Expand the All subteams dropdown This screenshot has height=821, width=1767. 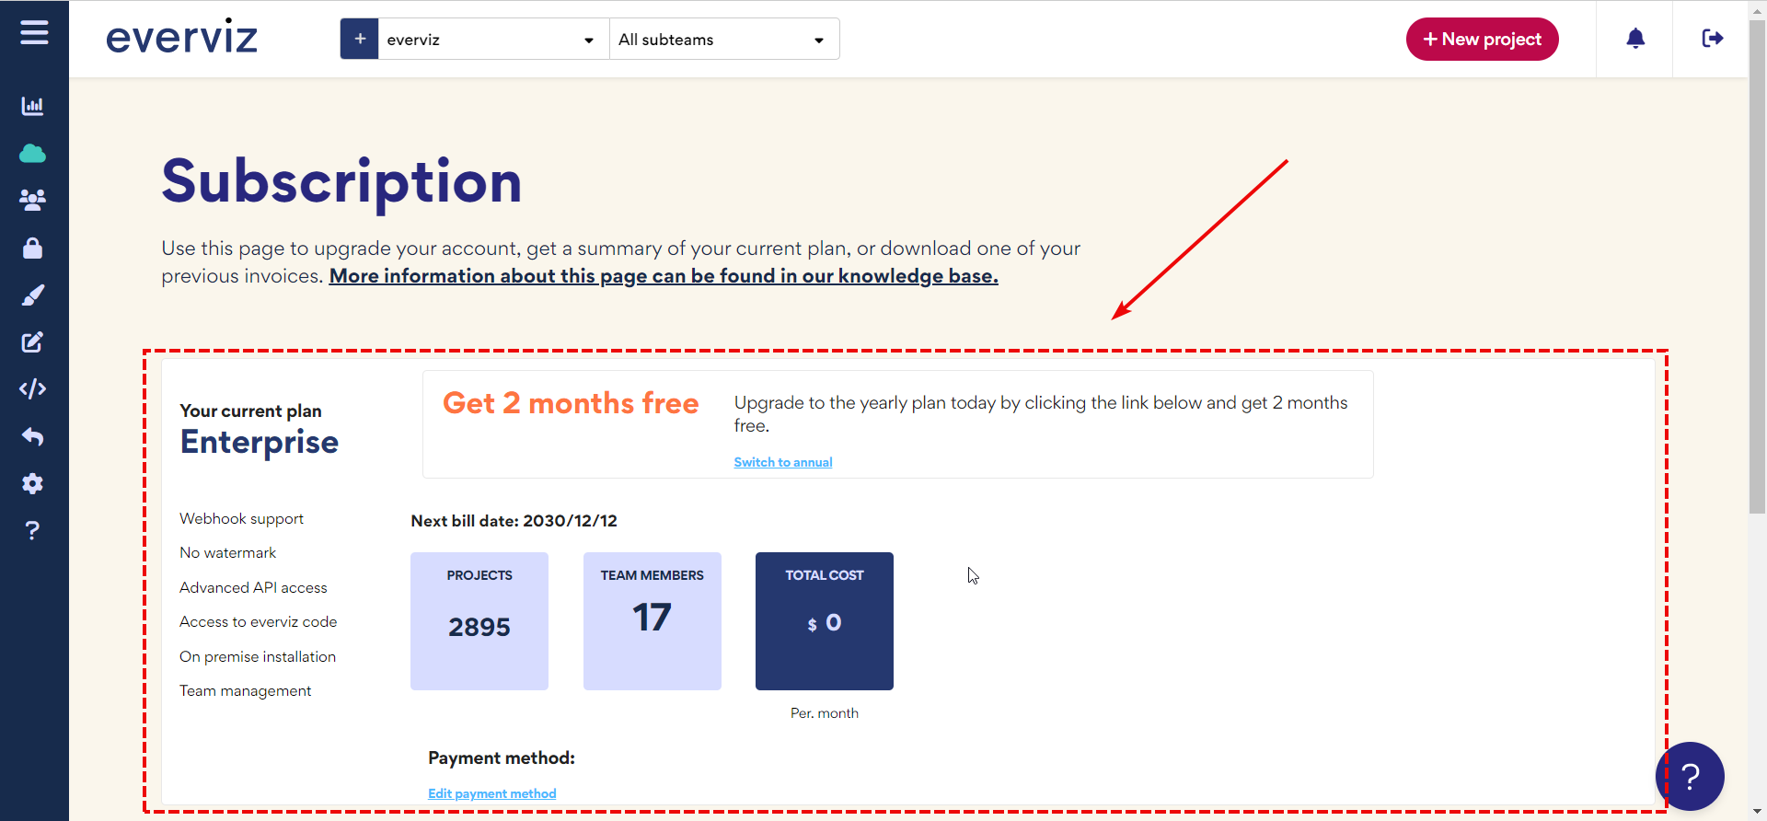[x=724, y=39]
